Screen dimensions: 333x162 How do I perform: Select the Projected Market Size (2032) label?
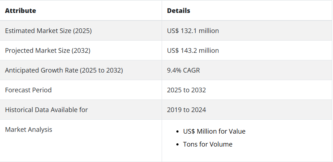48,51
